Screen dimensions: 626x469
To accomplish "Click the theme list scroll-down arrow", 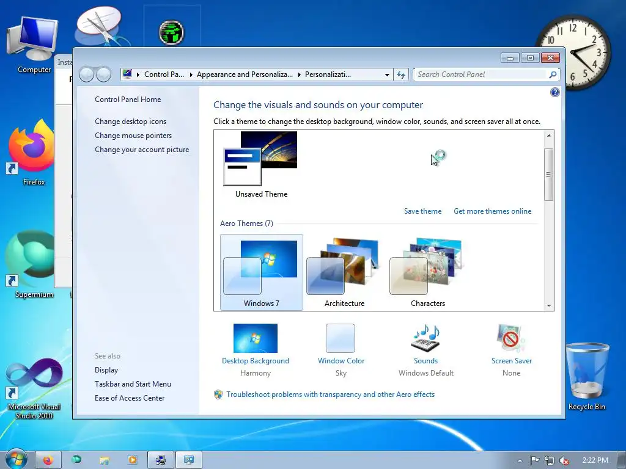I will 548,306.
